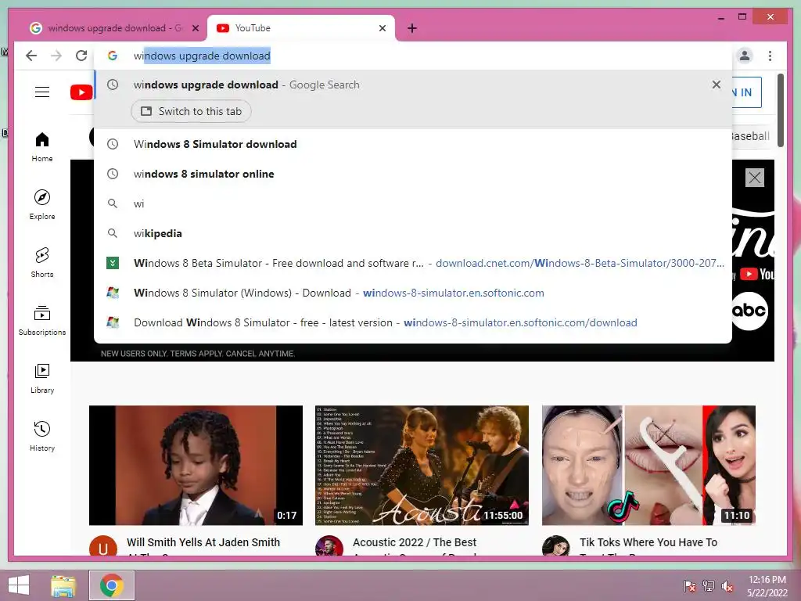Go to YouTube Home in the sidebar
The width and height of the screenshot is (801, 601).
42,147
